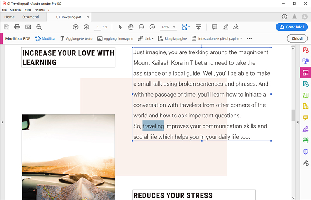Click the vertical scrollbar thumb
311x200 pixels.
[293, 115]
